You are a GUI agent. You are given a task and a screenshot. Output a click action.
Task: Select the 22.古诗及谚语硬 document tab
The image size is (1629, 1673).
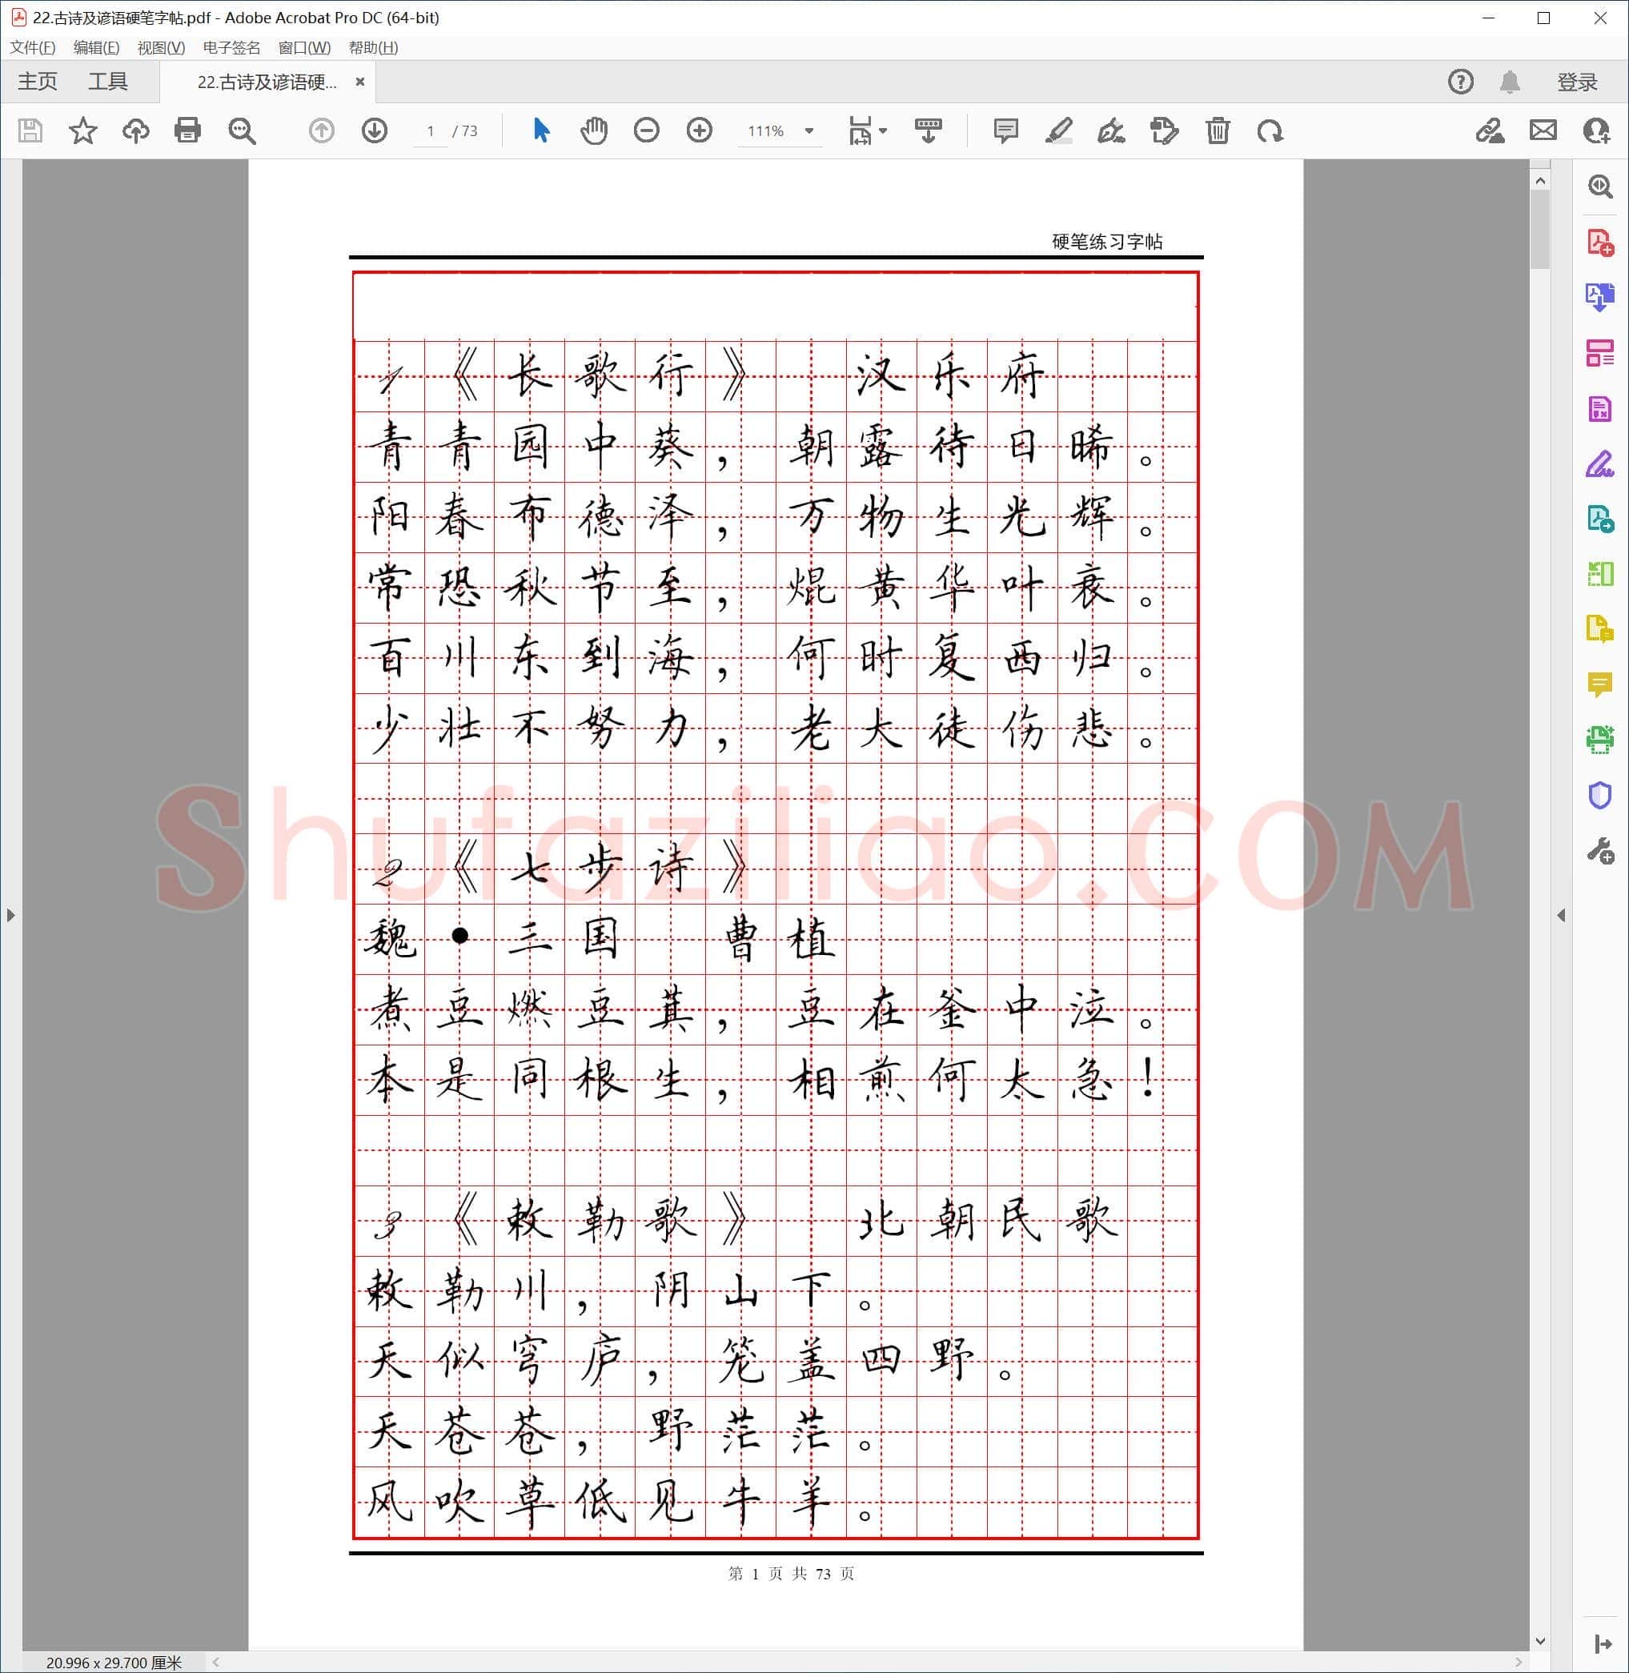pos(267,82)
